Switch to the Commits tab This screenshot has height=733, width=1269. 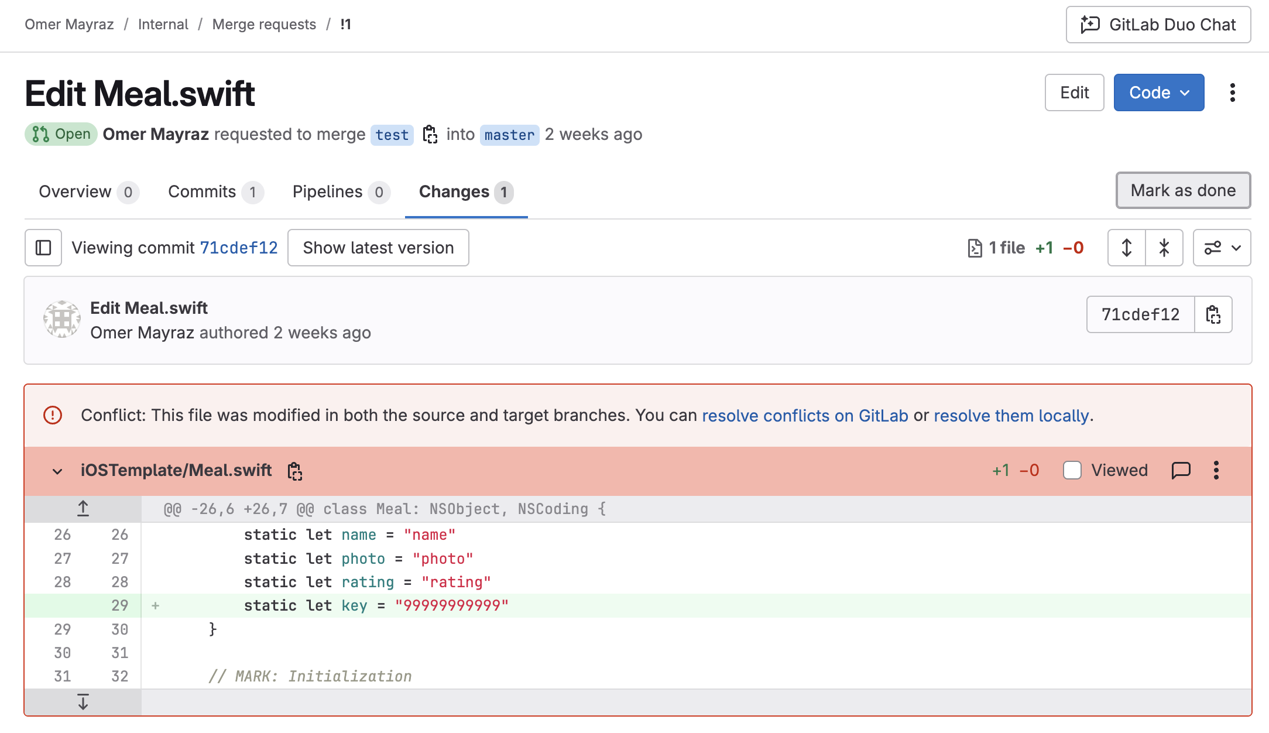201,191
